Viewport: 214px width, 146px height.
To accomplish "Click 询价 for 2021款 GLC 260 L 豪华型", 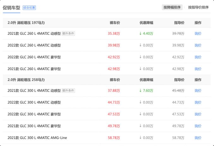I will click(x=198, y=69).
